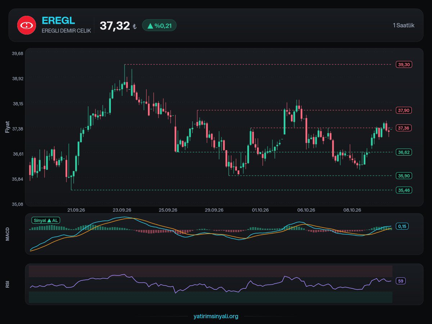Viewport: 432px width, 324px height.
Task: Click the 39,30 resistance level tag
Action: click(x=404, y=64)
